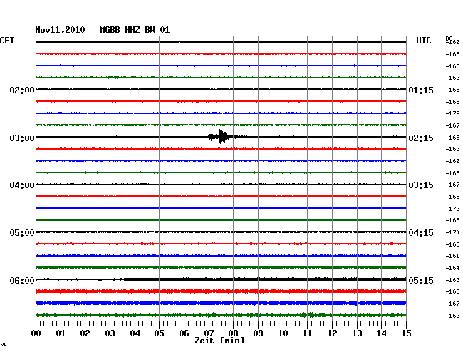Click the 09 minute tick label
Image resolution: width=463 pixels, height=352 pixels.
point(258,333)
